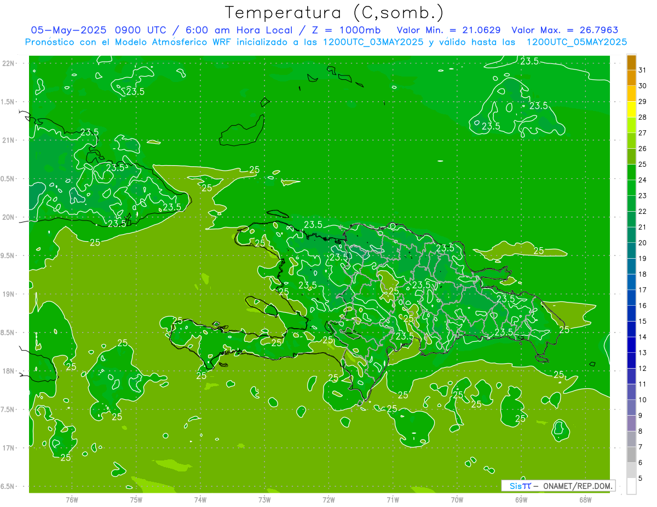Click the title 'Temperatura (C,somb.)'

pos(334,13)
